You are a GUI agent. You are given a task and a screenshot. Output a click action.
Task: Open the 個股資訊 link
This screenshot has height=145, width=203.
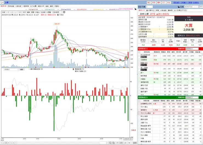tap(176, 2)
